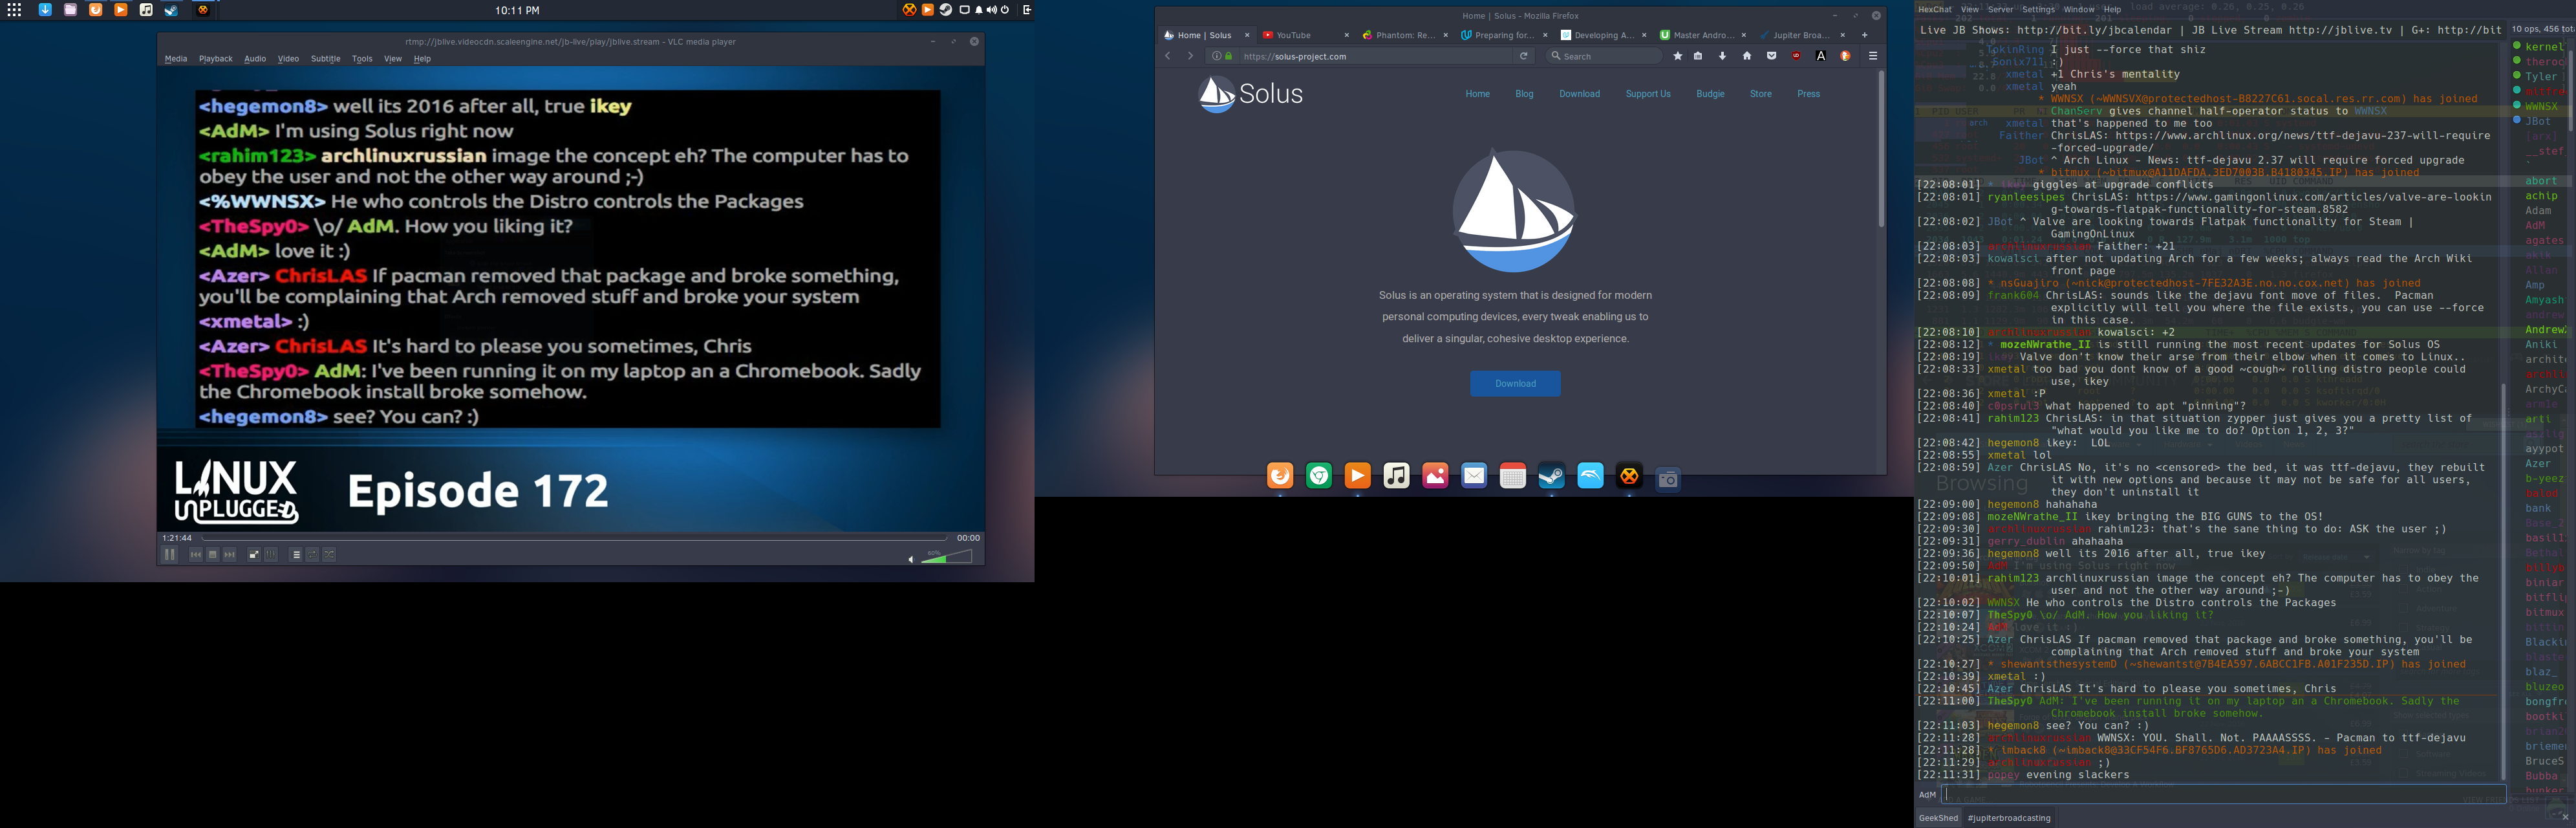Open Steam from top panel launcher
Image resolution: width=2576 pixels, height=828 pixels.
pyautogui.click(x=171, y=10)
